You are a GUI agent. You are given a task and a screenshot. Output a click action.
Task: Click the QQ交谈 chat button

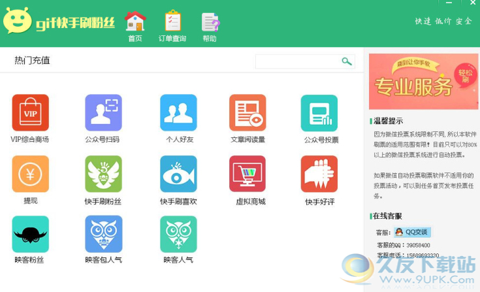[412, 232]
